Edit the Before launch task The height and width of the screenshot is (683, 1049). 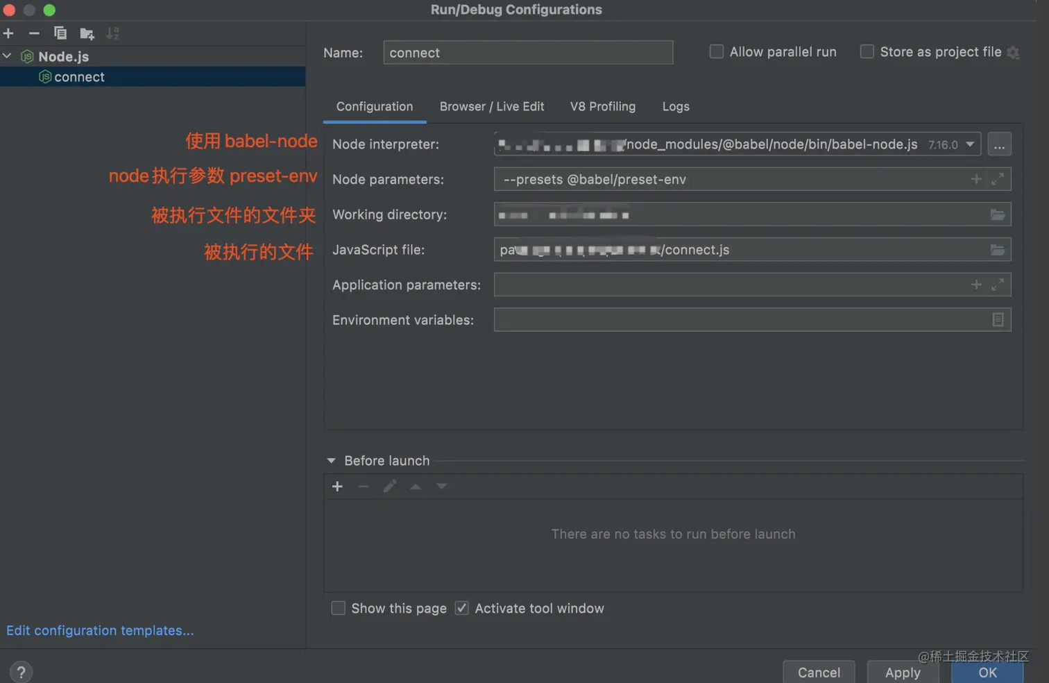(x=390, y=487)
